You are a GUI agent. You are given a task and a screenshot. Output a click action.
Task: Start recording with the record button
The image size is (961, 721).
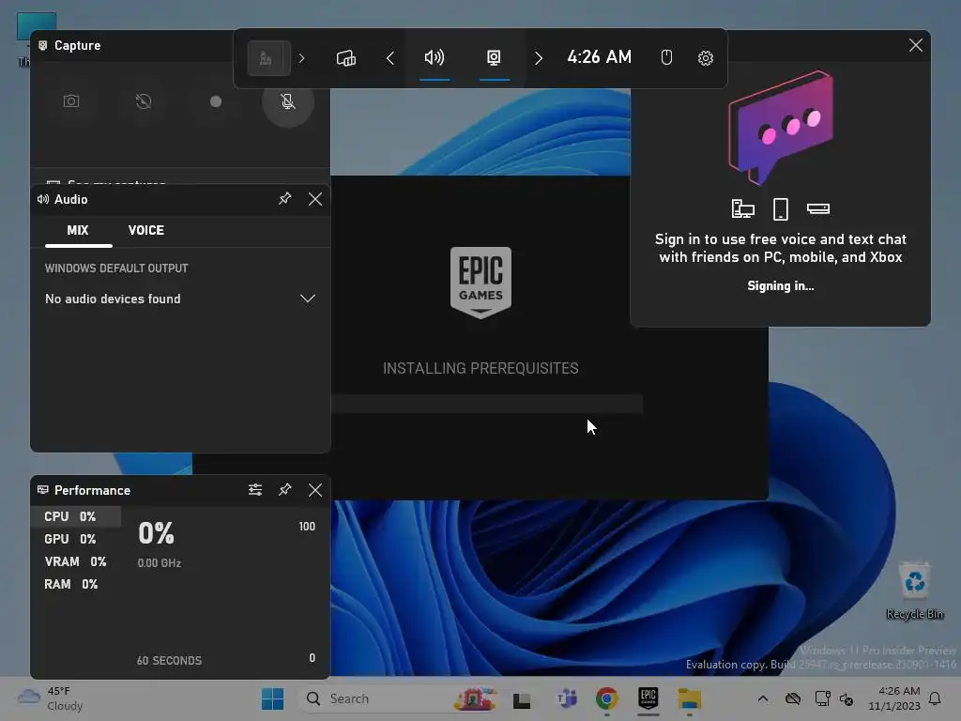(x=216, y=101)
